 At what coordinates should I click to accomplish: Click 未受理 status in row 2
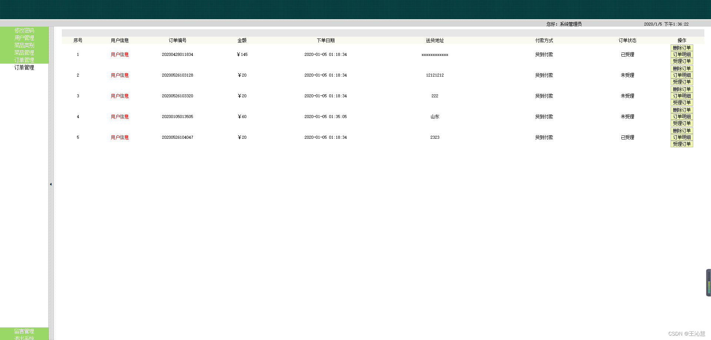point(627,75)
